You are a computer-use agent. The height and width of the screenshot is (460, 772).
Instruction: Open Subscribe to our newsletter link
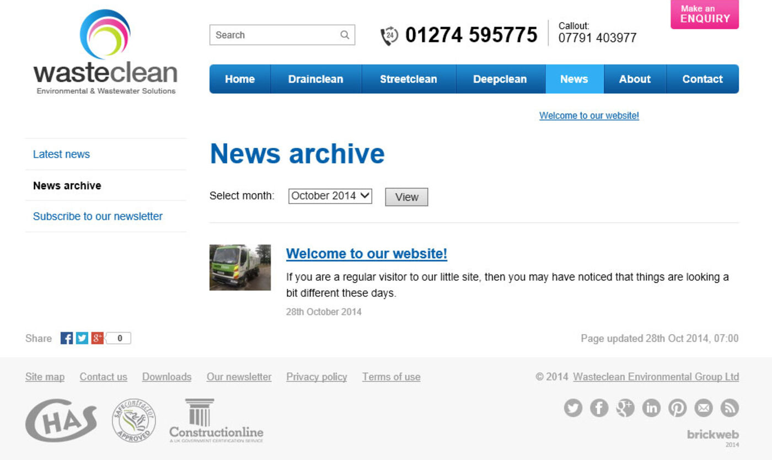point(98,216)
